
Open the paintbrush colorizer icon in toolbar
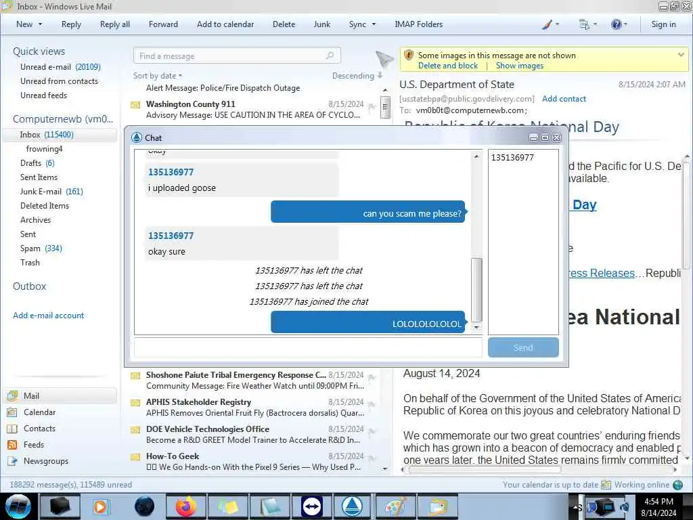tap(547, 24)
